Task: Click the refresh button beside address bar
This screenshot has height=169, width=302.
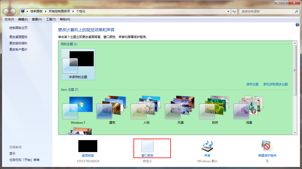Action: [234, 11]
